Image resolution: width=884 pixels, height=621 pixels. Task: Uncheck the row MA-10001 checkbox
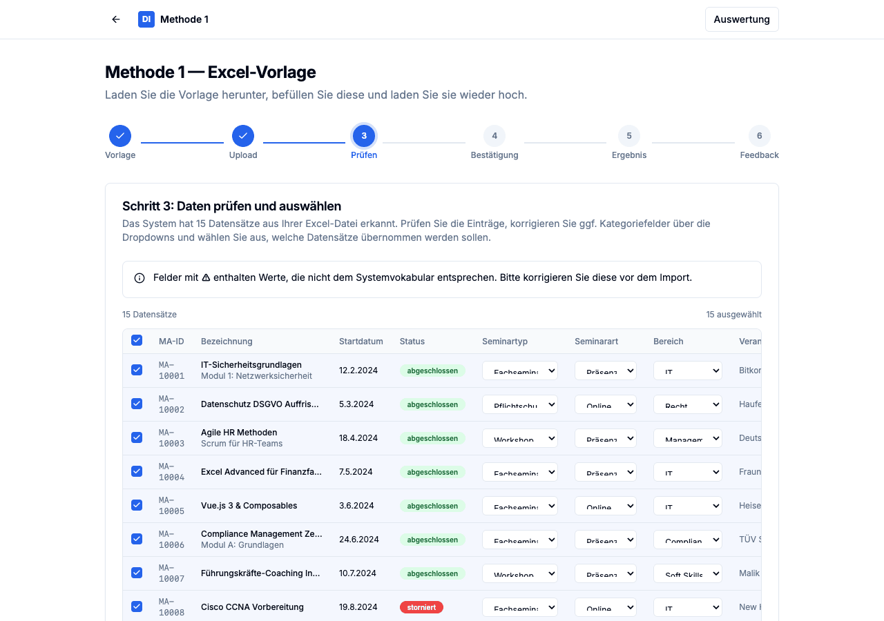pyautogui.click(x=137, y=370)
